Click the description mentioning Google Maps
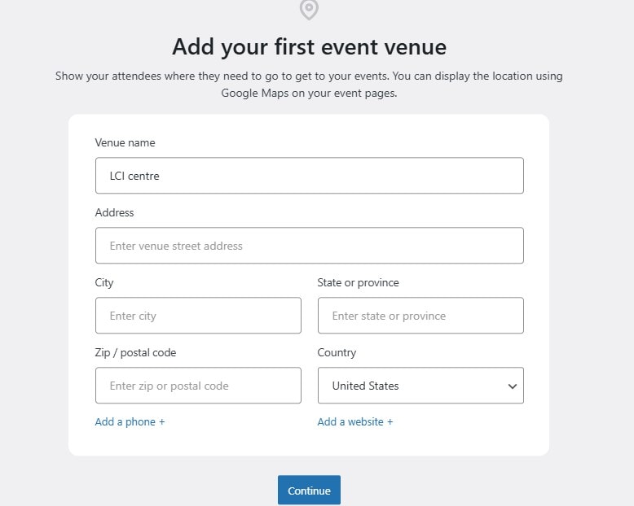Screen dimensions: 634x506 tap(309, 85)
